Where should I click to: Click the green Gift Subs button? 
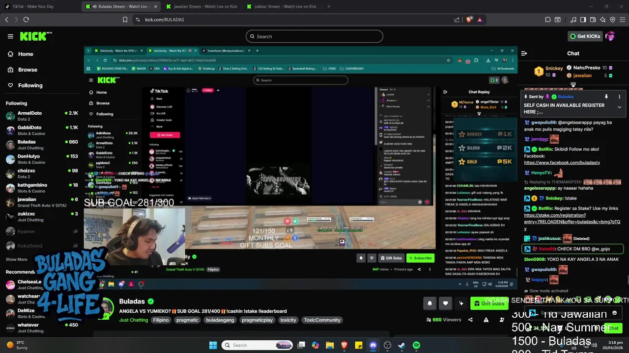pyautogui.click(x=489, y=303)
